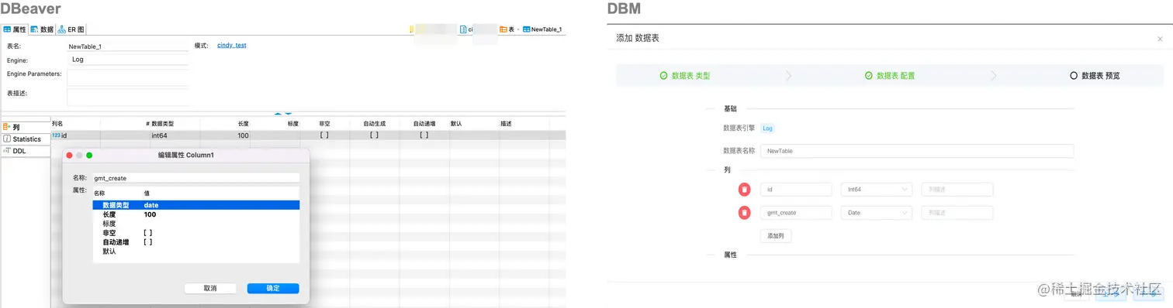Select the id column row
This screenshot has height=308, width=1173.
308,135
